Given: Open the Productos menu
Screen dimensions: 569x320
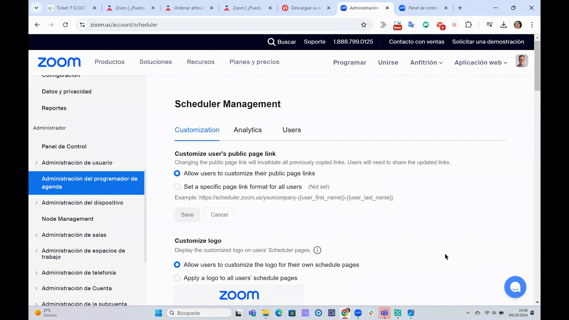Looking at the screenshot, I should (110, 62).
